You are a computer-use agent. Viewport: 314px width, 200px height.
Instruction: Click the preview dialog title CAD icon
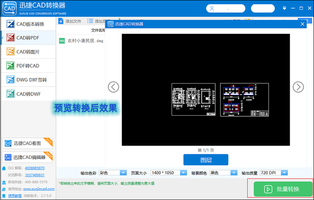110,24
